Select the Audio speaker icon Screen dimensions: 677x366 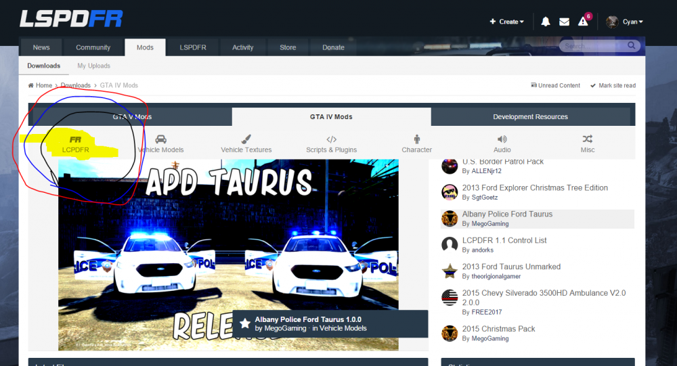click(502, 139)
